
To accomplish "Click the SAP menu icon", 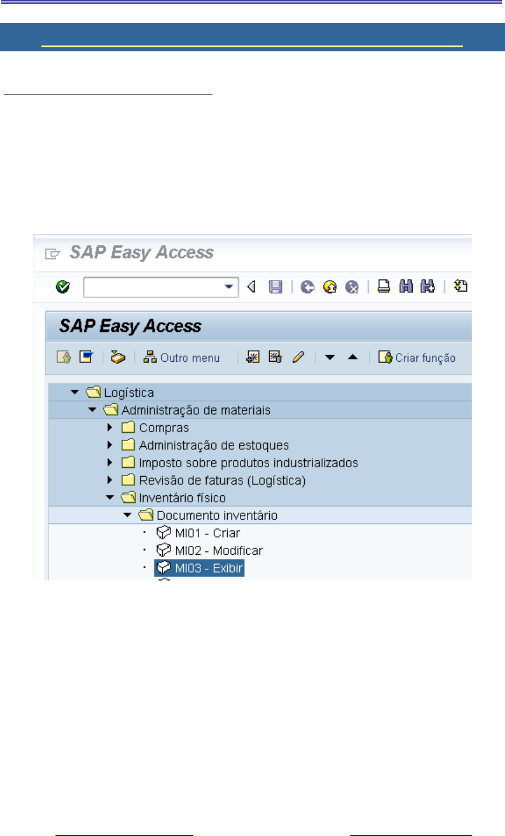I will pos(86,357).
